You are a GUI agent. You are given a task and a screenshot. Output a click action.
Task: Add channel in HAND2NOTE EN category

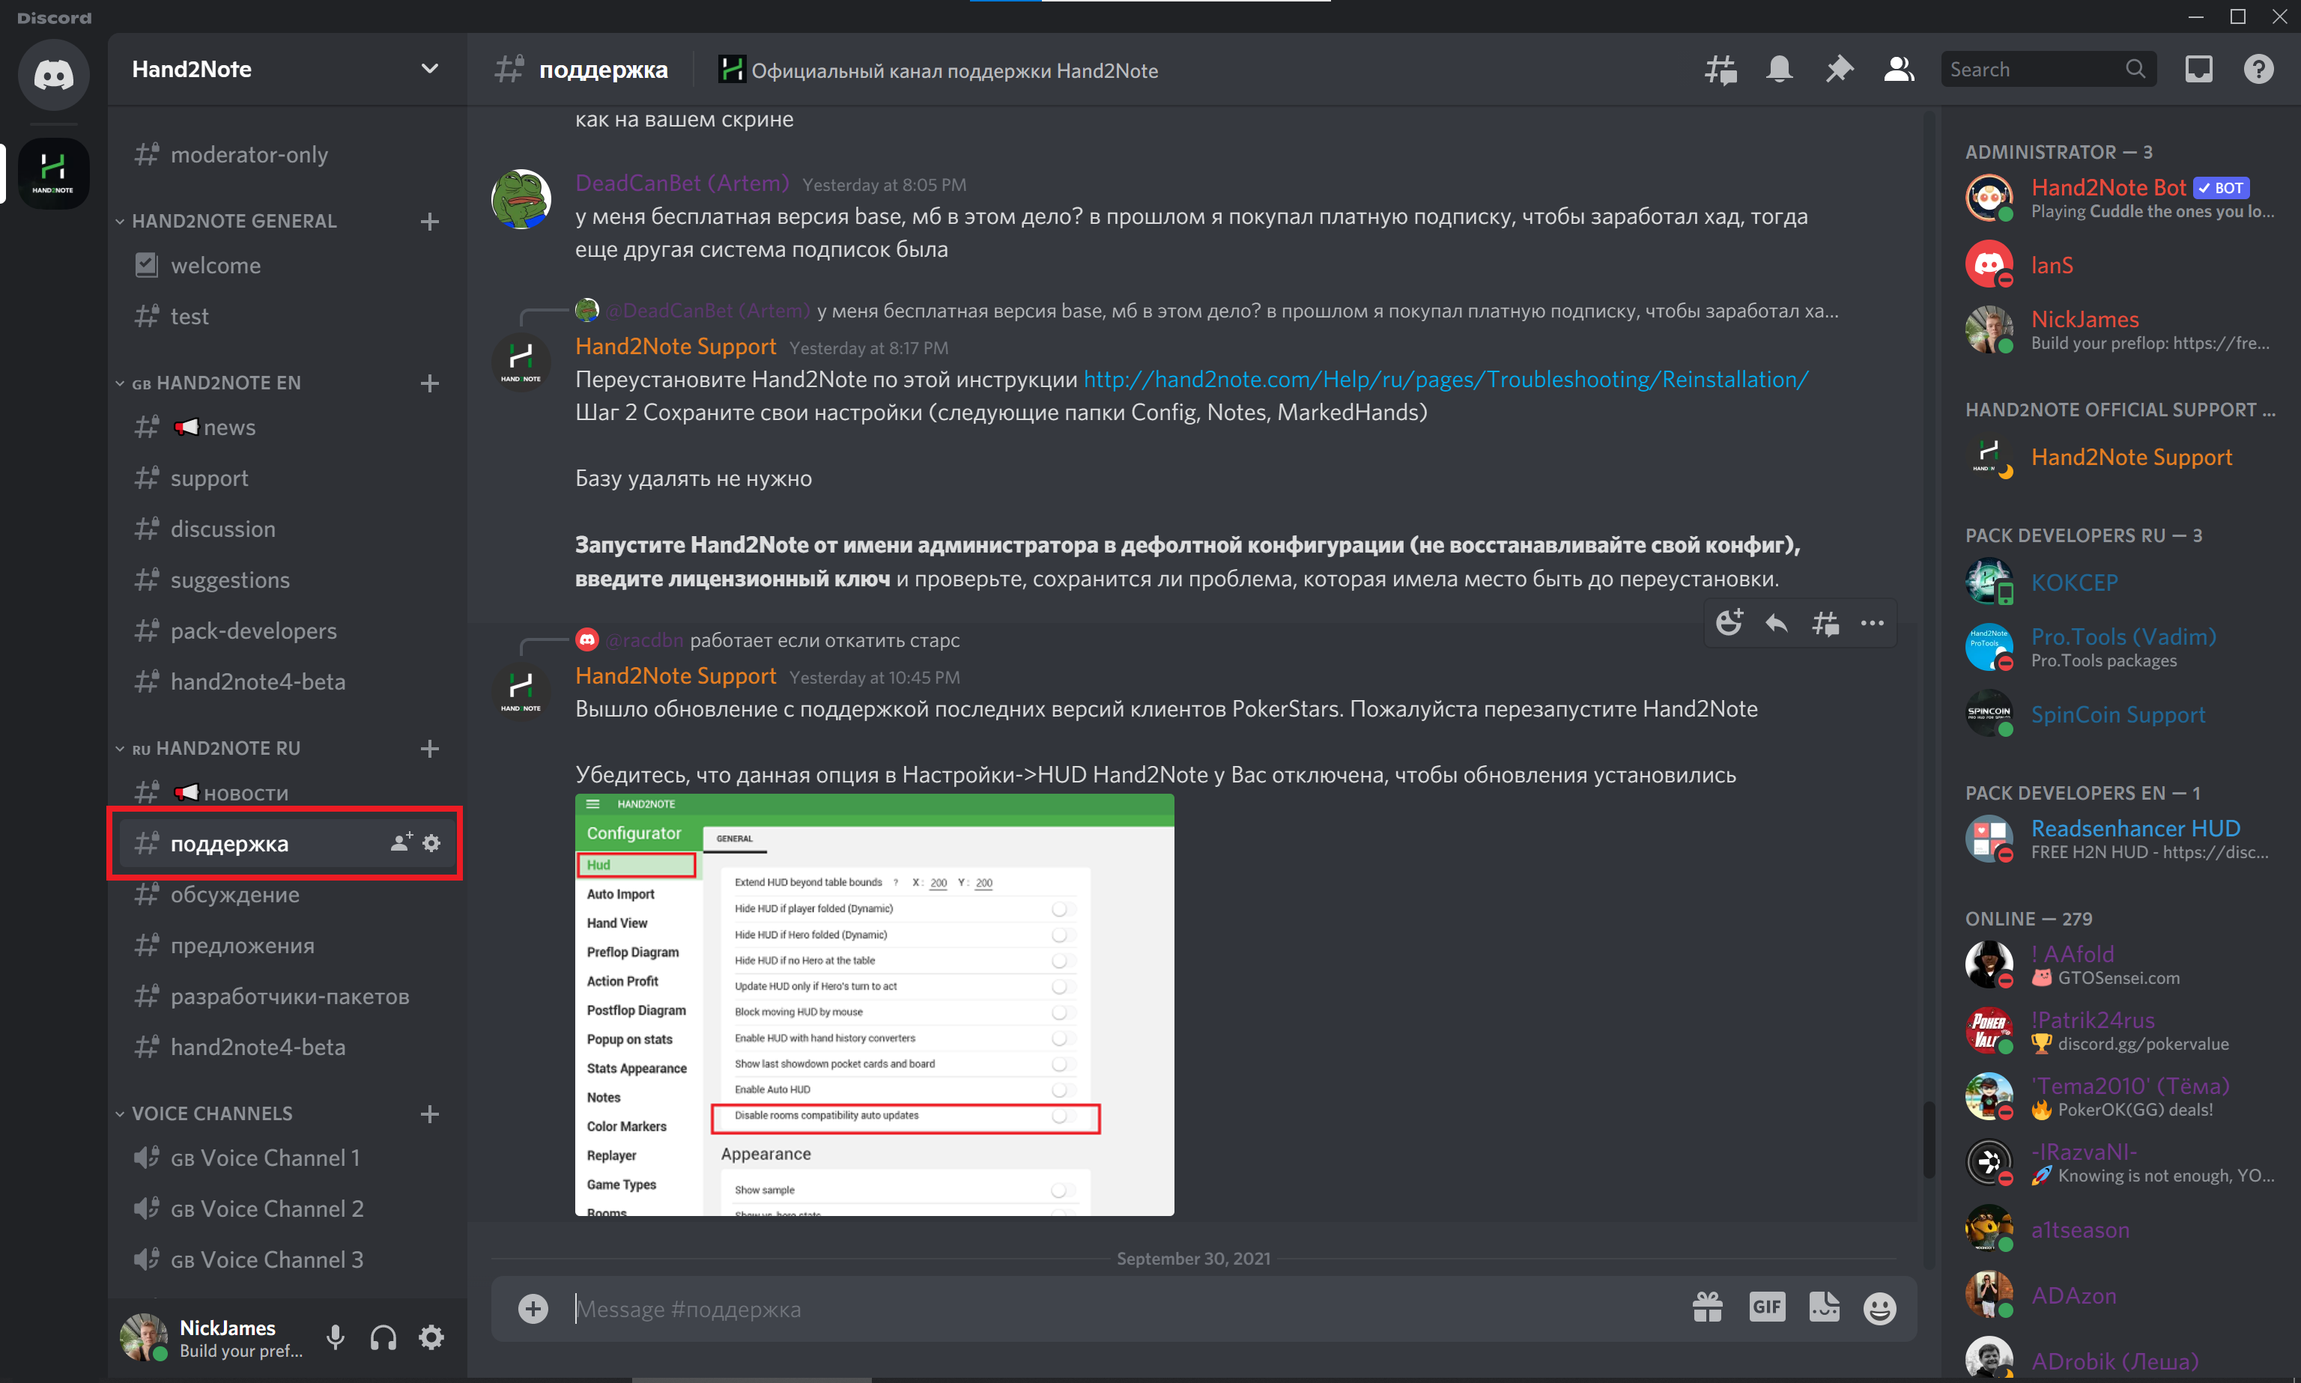tap(430, 383)
